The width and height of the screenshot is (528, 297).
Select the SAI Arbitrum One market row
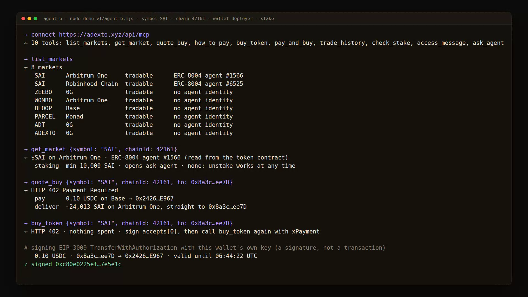coord(139,76)
